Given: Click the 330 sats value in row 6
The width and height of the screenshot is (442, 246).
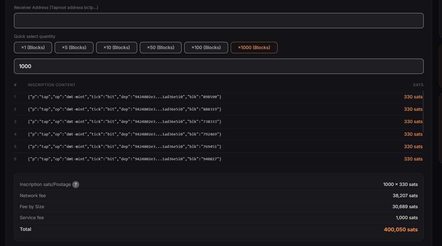Looking at the screenshot, I should click(413, 159).
